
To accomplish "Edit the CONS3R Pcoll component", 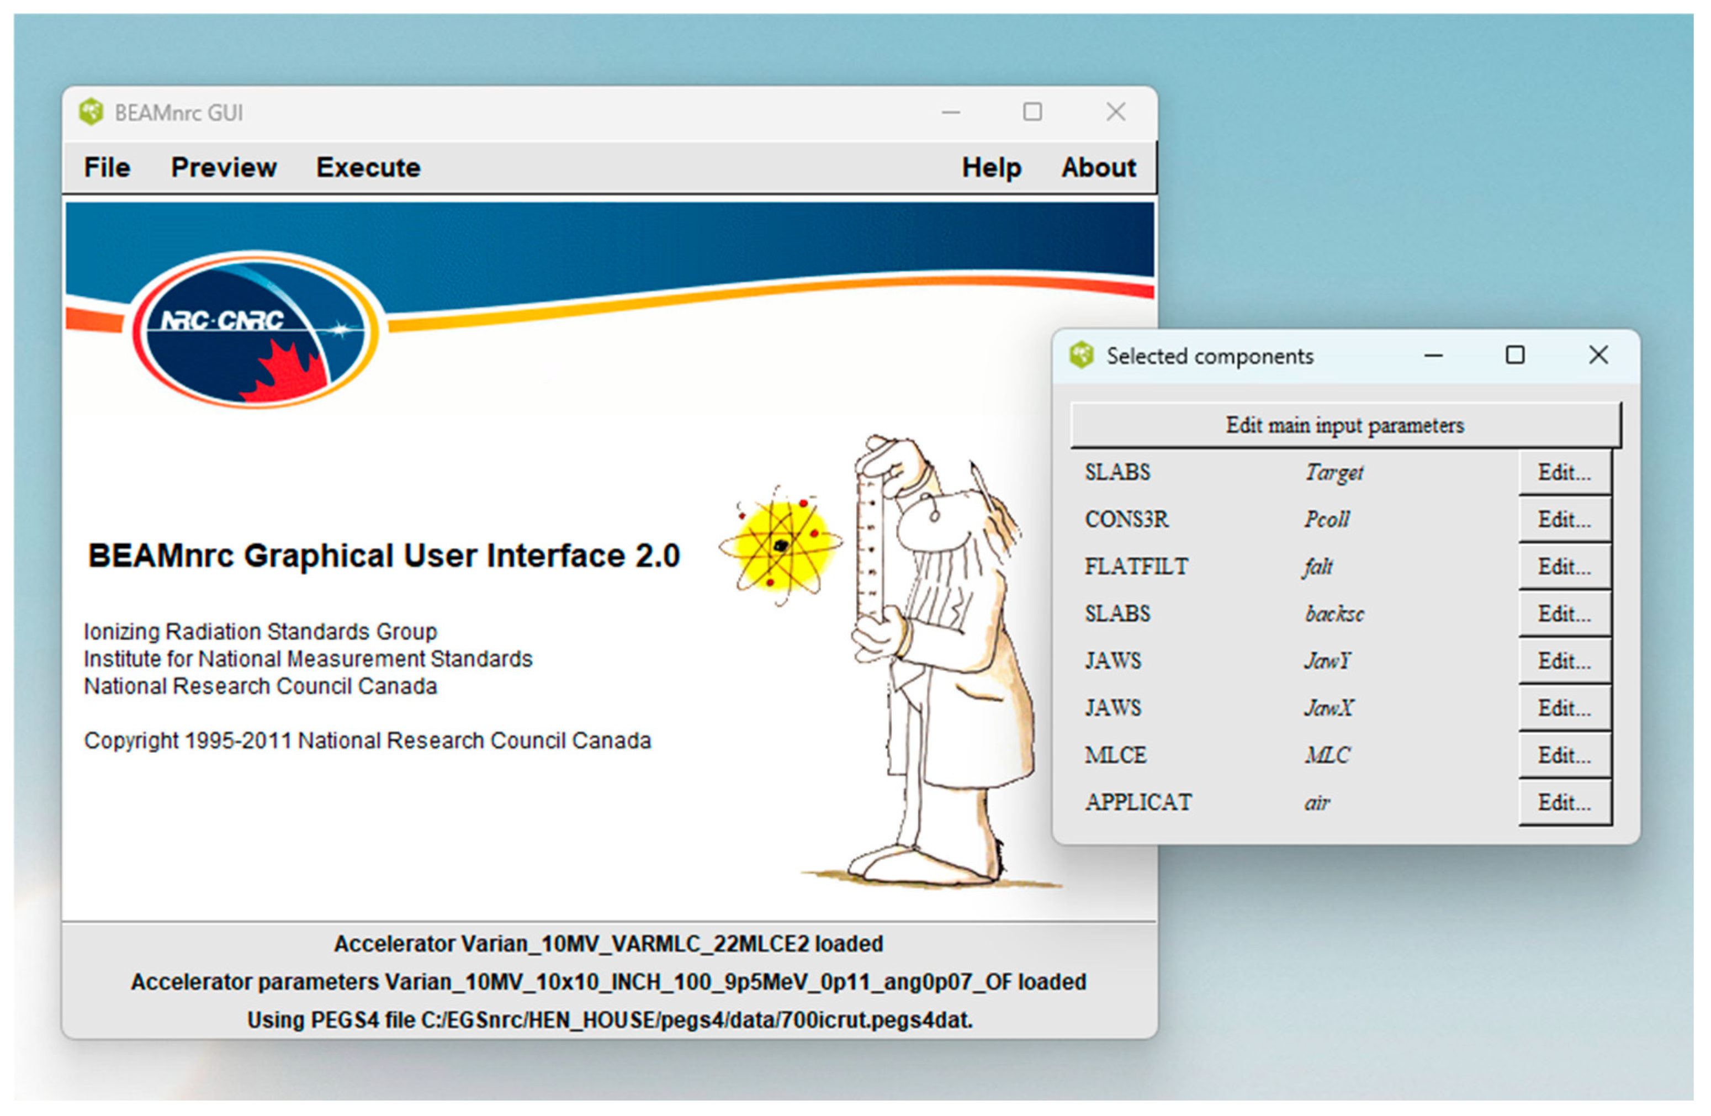I will 1564,519.
